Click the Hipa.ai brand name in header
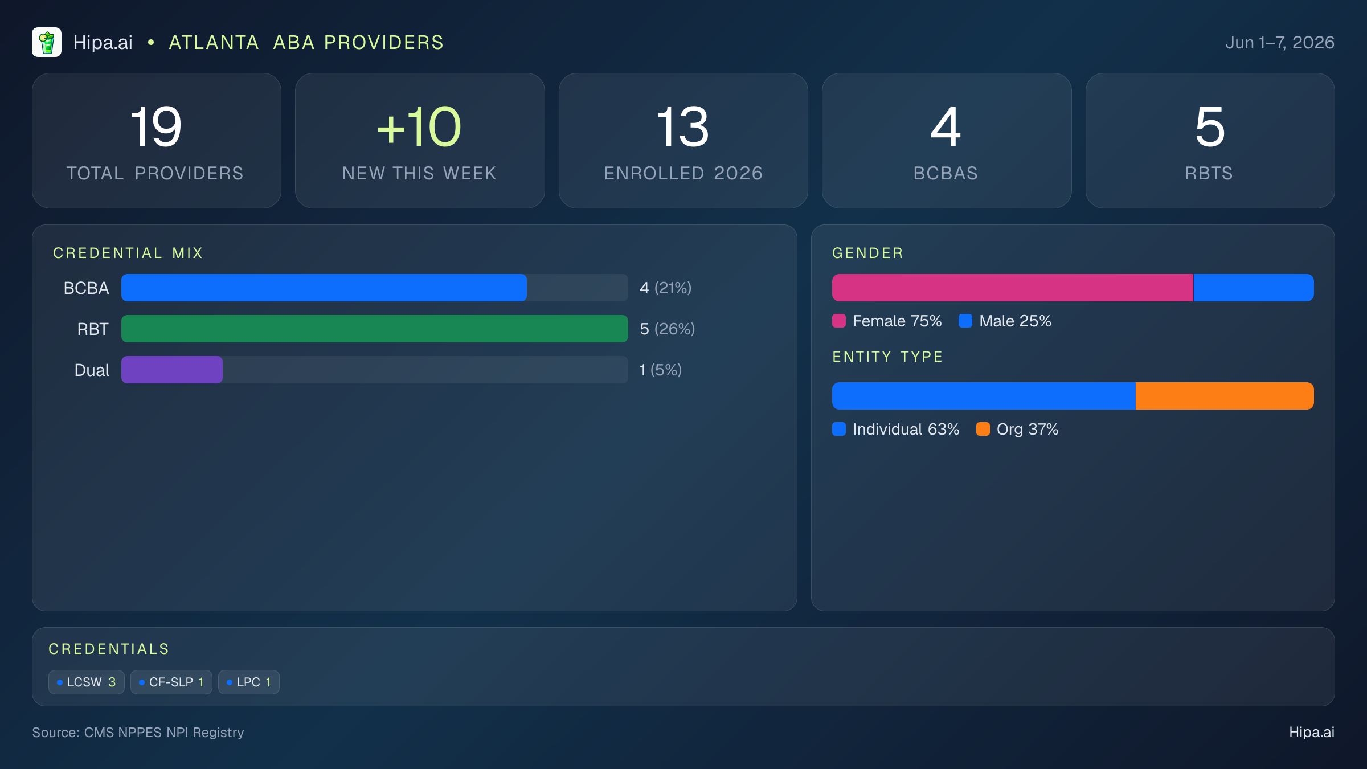This screenshot has height=769, width=1367. pyautogui.click(x=103, y=42)
